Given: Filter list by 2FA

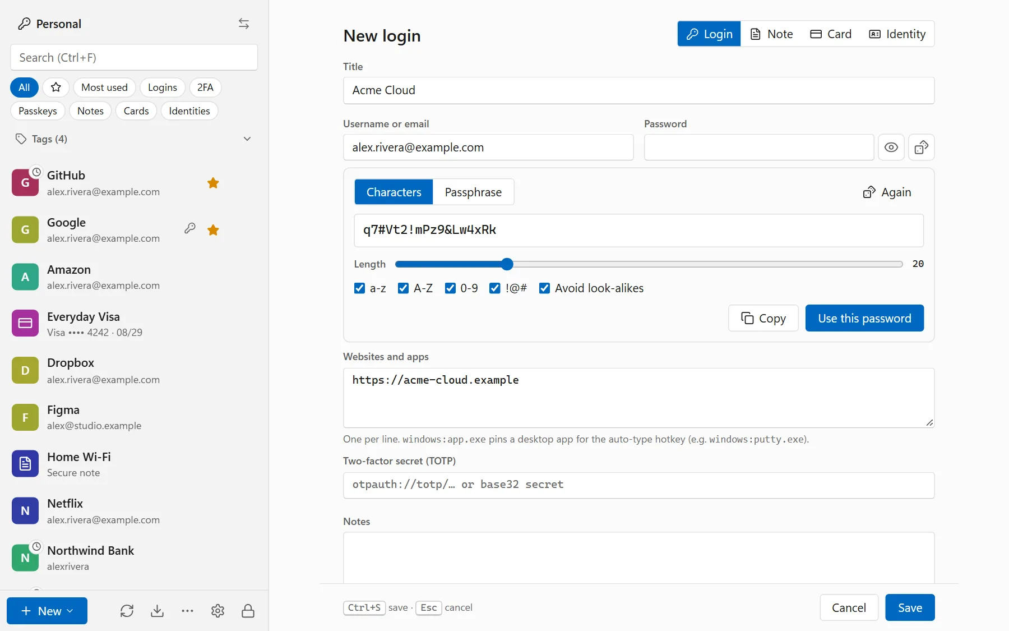Looking at the screenshot, I should pos(205,87).
